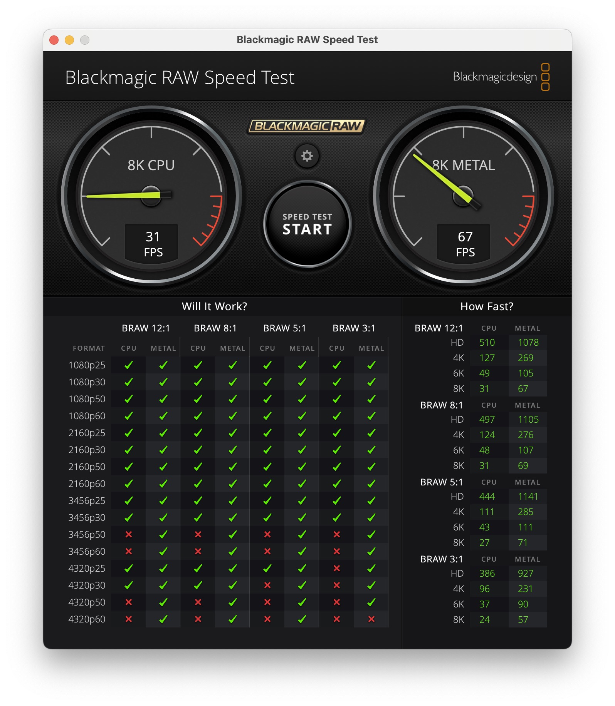Click green check for 4320p50 BRAW 3:1 Metal

coord(371,602)
